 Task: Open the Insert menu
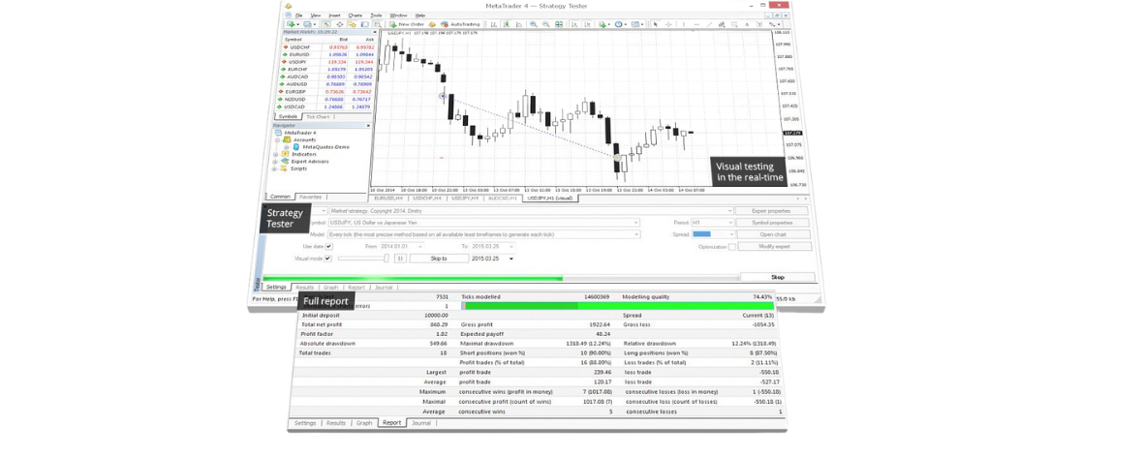tap(335, 15)
